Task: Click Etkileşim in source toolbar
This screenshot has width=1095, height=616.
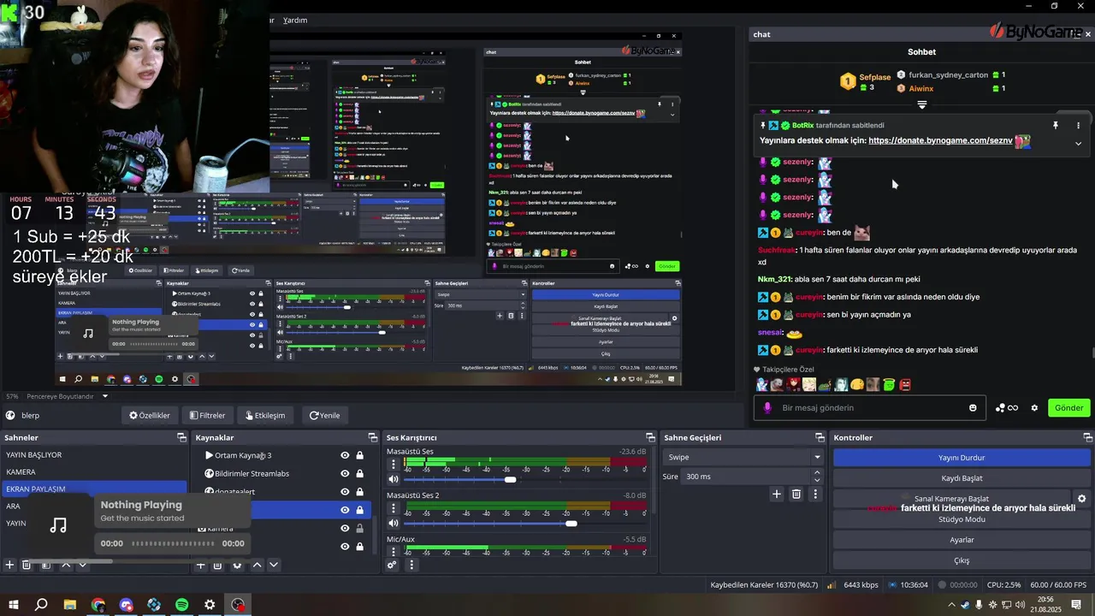Action: tap(265, 415)
